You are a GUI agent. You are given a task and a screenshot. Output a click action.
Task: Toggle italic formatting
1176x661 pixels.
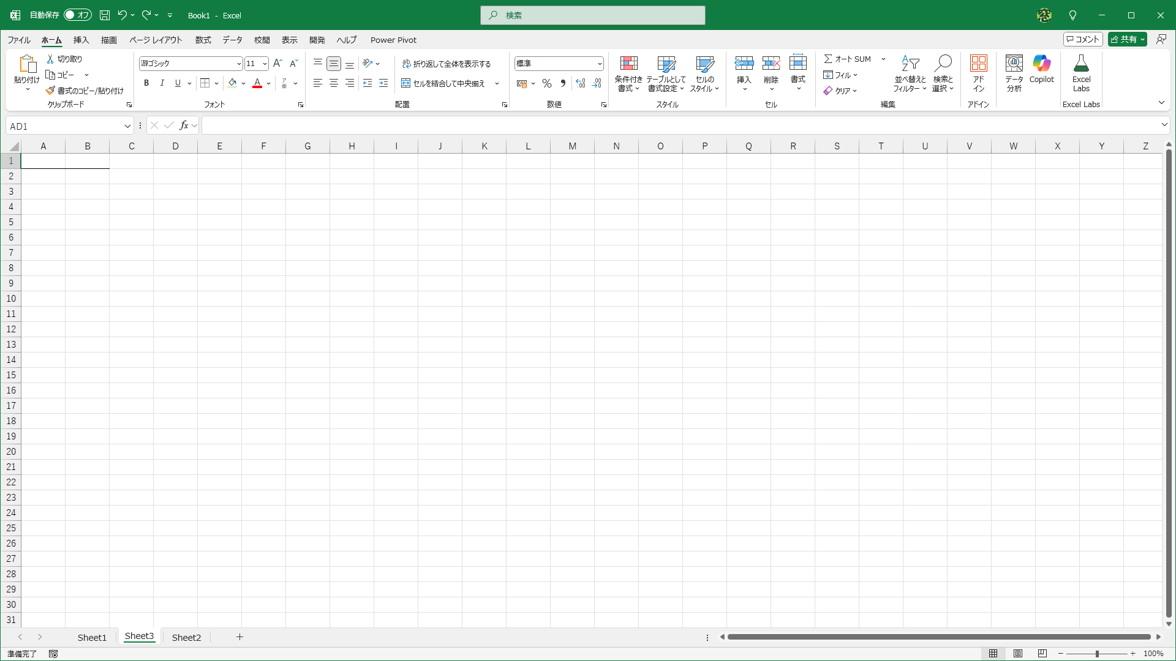[x=162, y=83]
